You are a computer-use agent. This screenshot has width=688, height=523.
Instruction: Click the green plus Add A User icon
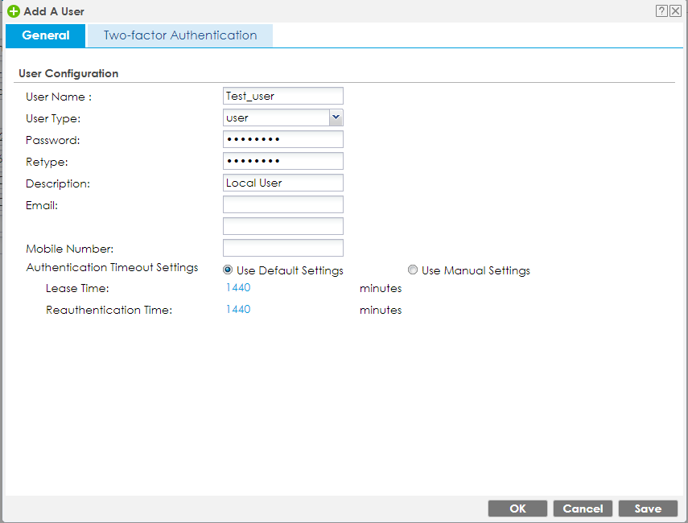[x=14, y=11]
